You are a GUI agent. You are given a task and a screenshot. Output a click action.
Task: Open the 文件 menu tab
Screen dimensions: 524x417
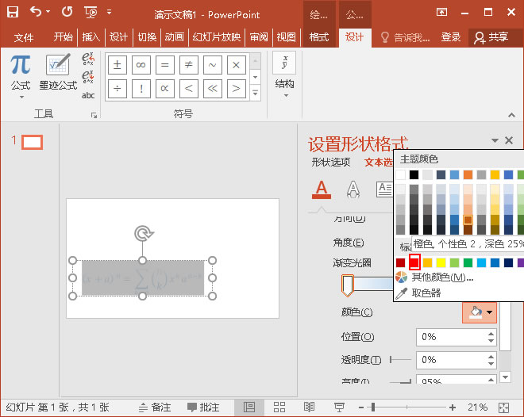click(24, 37)
